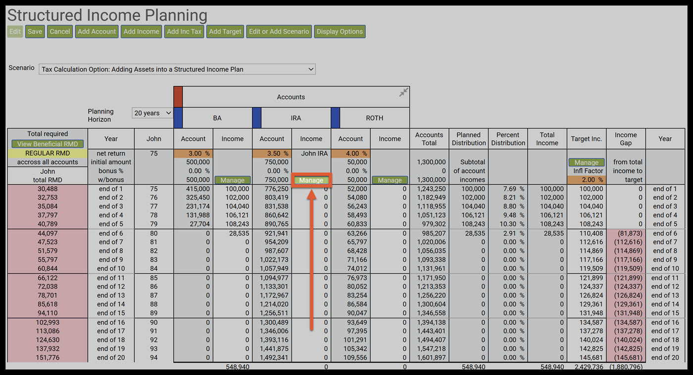Click View Beneficial RMD
This screenshot has width=693, height=375.
48,144
